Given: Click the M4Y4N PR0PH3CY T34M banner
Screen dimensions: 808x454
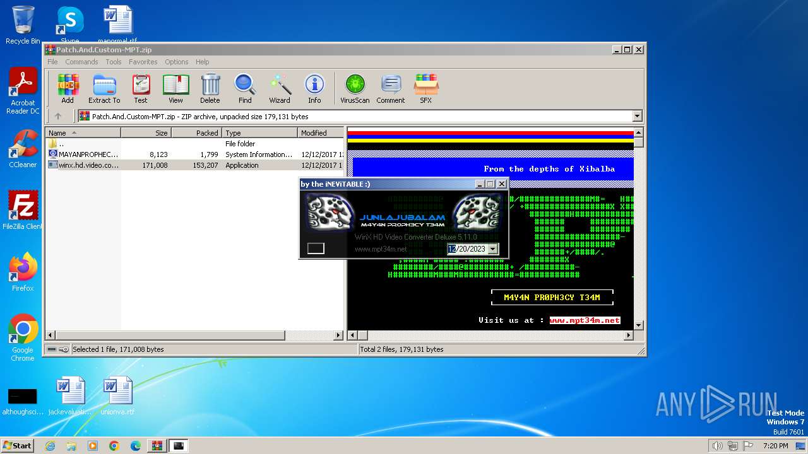Looking at the screenshot, I should (x=552, y=297).
